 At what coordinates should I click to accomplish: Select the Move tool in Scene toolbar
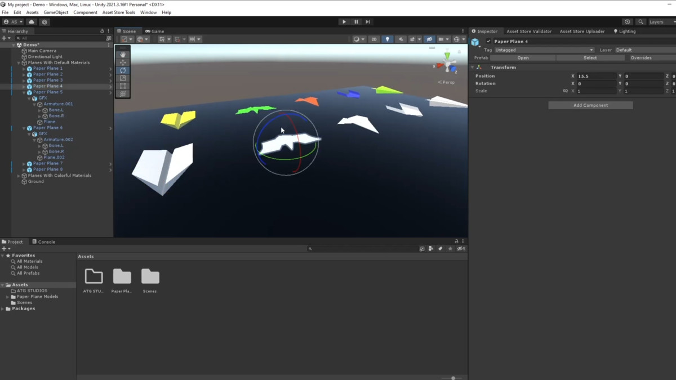point(123,62)
